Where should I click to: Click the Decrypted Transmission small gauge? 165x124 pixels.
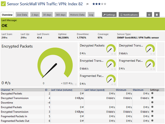coord(150,48)
